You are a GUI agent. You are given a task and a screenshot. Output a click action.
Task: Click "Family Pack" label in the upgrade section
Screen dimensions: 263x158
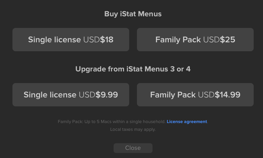173,95
